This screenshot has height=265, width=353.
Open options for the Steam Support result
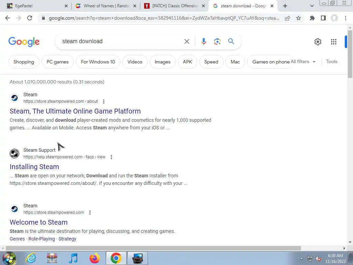(111, 157)
